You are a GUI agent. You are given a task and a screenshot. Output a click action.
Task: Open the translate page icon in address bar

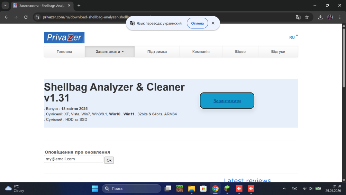coord(298,17)
